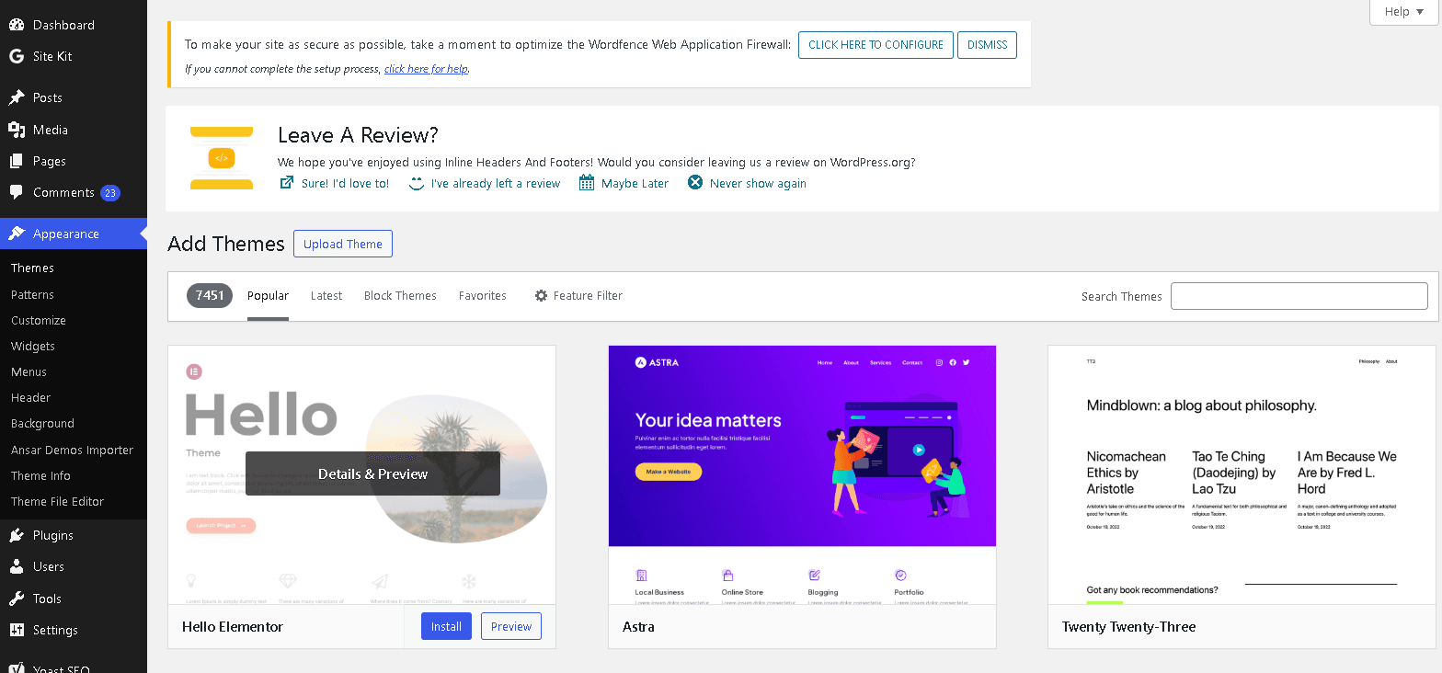The image size is (1442, 673).
Task: Click the Add Themes page heading
Action: coord(226,244)
